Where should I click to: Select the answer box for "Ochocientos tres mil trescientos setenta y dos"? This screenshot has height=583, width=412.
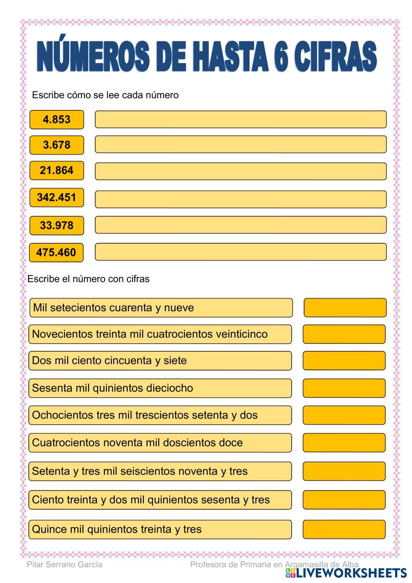pyautogui.click(x=344, y=415)
